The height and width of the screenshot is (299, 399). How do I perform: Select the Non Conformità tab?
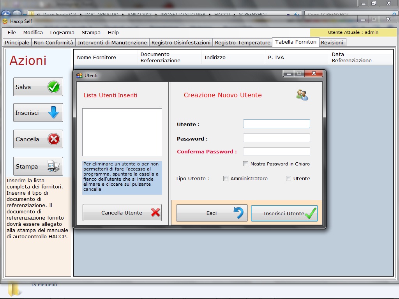click(53, 42)
